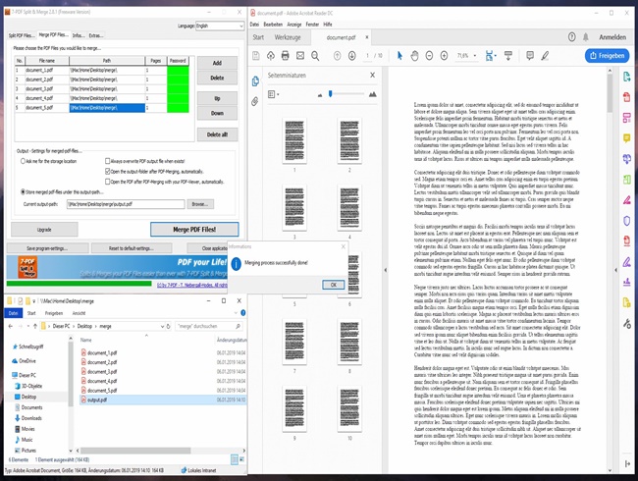Viewport: 638px width, 481px height.
Task: Select page 3 thumbnail in Seitenminiaturen
Action: pos(294,207)
